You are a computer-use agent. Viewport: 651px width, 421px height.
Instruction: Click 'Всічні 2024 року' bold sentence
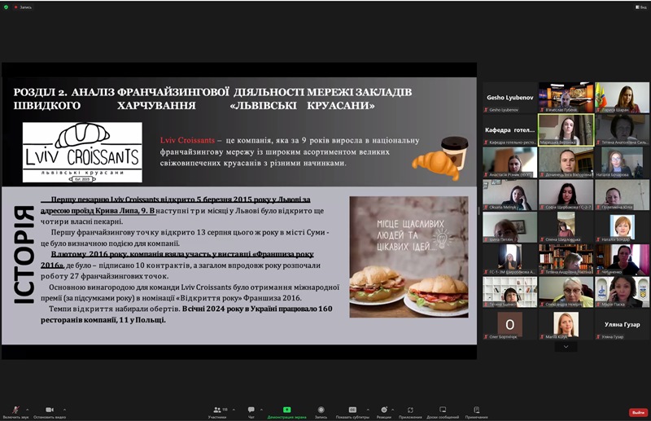[x=186, y=314]
